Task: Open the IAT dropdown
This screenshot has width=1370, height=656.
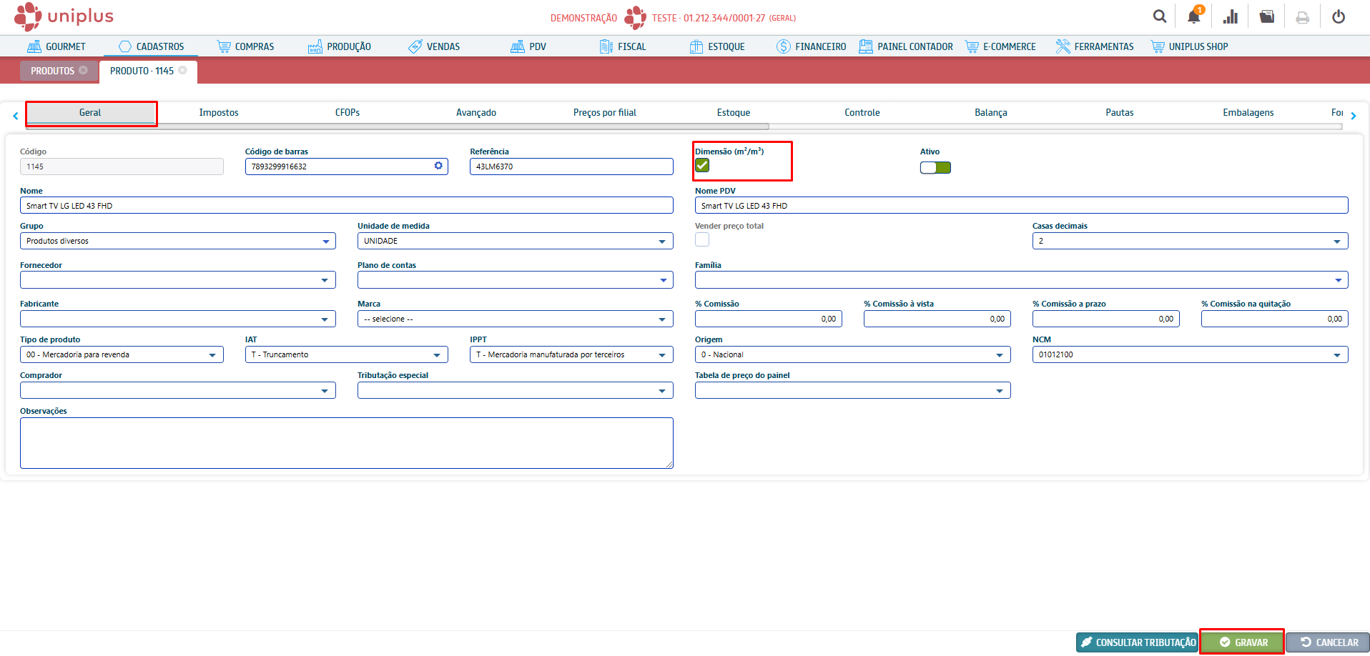Action: point(347,354)
